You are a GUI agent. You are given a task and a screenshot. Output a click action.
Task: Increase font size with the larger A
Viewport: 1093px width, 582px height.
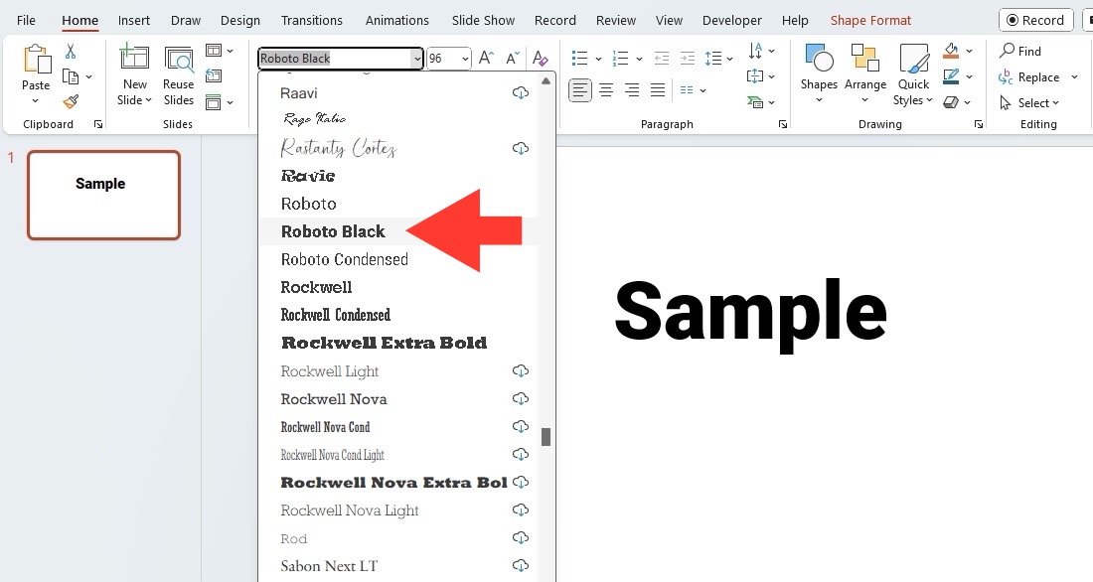[487, 58]
